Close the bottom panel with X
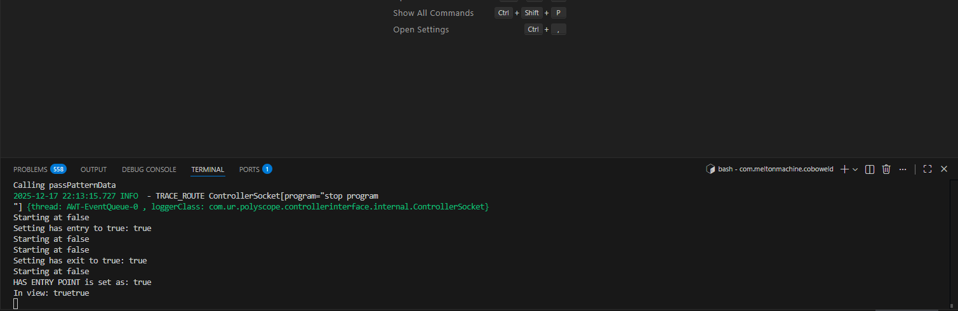Viewport: 958px width, 311px height. 944,169
